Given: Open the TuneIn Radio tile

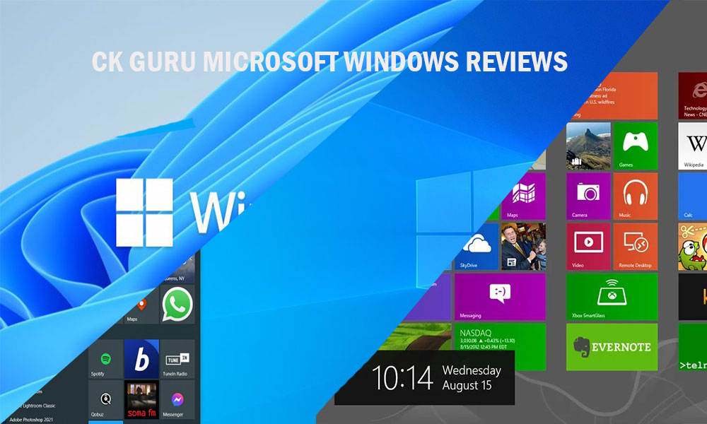Looking at the screenshot, I should (x=177, y=359).
